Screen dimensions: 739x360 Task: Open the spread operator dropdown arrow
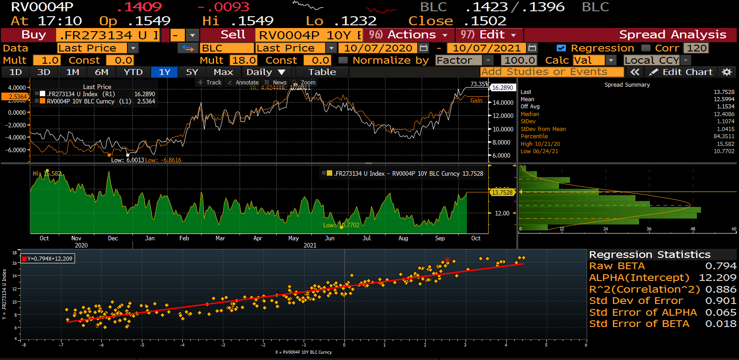193,35
